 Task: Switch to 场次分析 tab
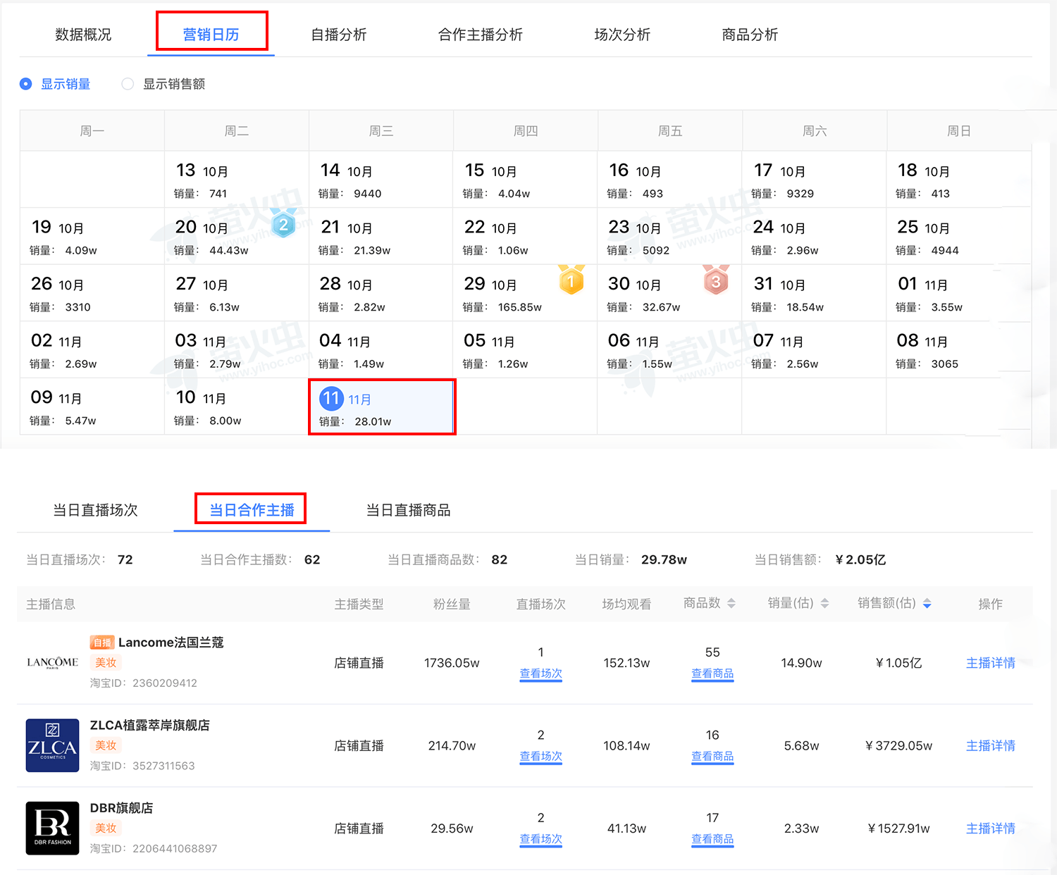pos(622,35)
